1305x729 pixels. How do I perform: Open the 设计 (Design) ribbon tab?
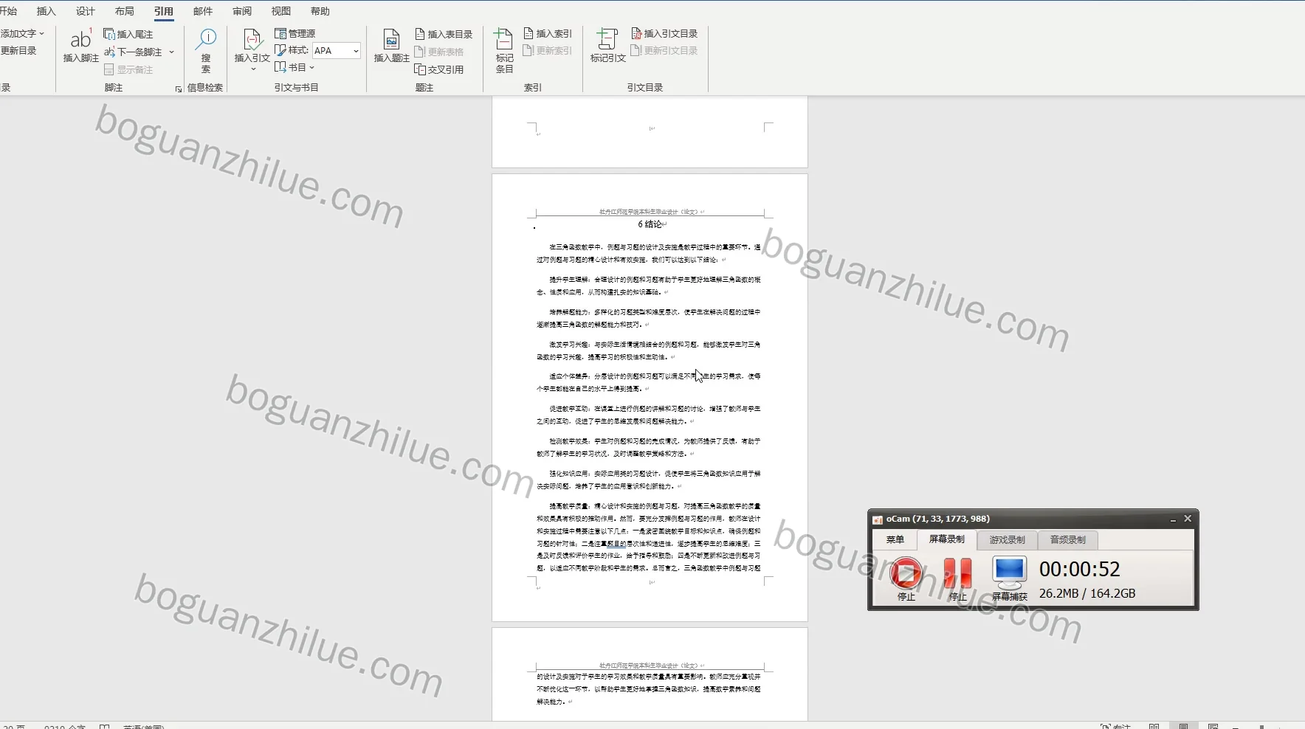86,11
